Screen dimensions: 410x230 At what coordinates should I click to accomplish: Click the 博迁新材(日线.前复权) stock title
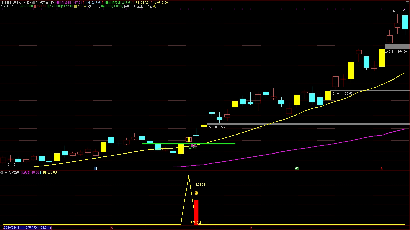pyautogui.click(x=16, y=3)
